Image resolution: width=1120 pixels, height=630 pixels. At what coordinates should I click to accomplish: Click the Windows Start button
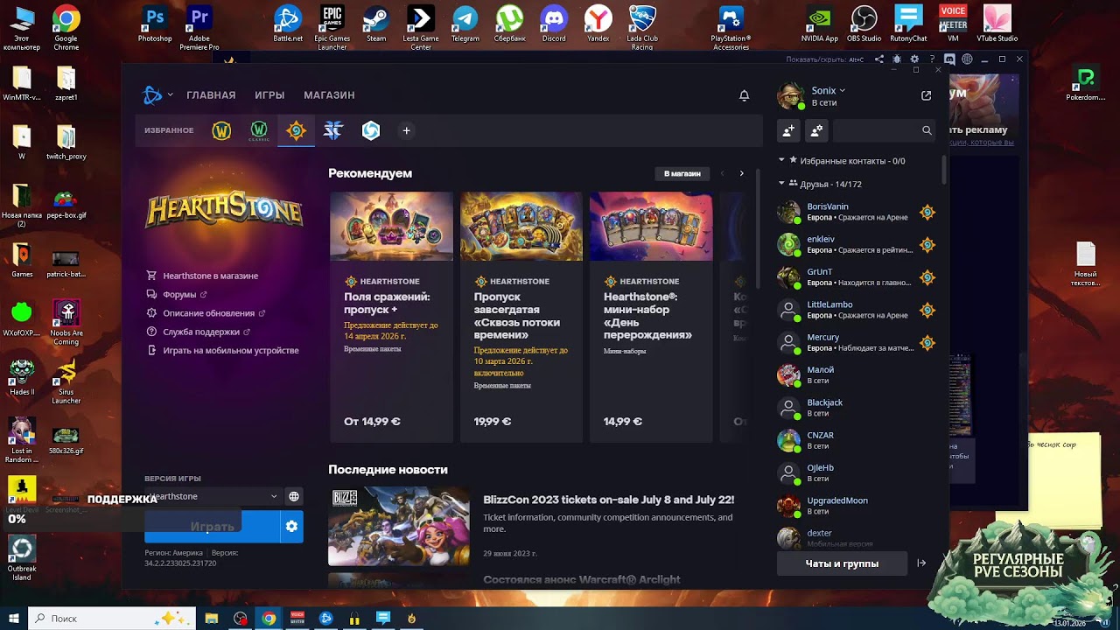tap(14, 619)
